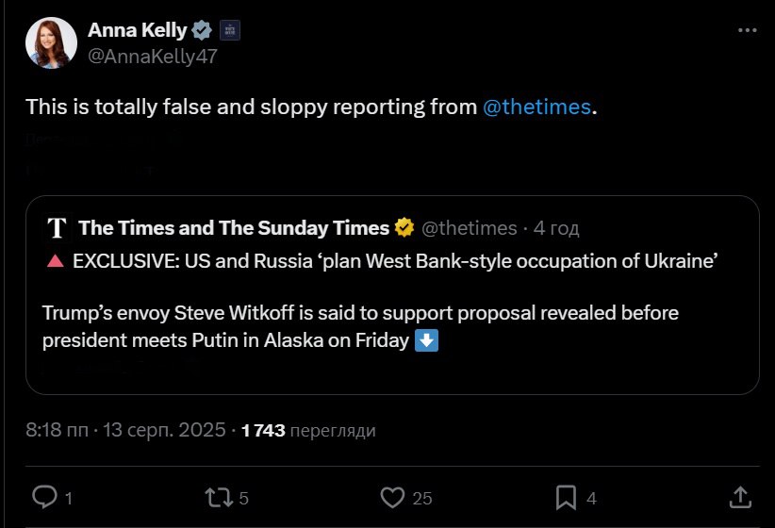Click the affiliation badge next to the verified checkmark
This screenshot has height=528, width=775.
click(x=229, y=30)
